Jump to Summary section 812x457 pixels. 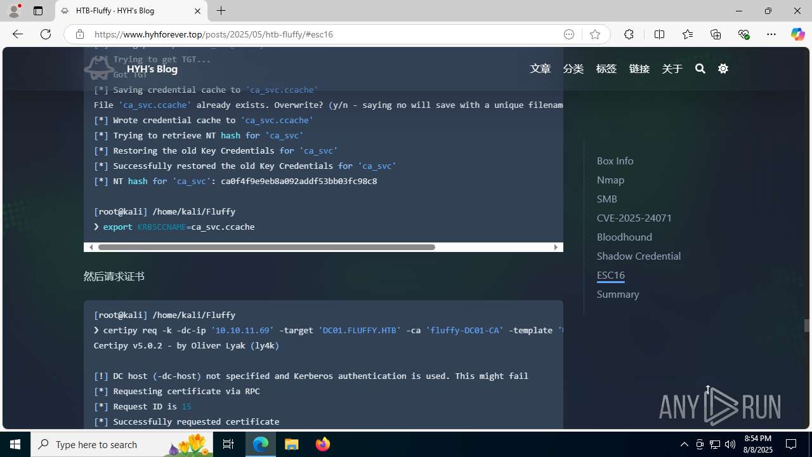(x=618, y=294)
